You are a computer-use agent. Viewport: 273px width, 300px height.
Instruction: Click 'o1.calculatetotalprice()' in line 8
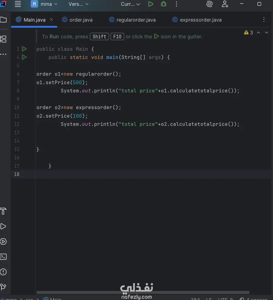point(197,91)
